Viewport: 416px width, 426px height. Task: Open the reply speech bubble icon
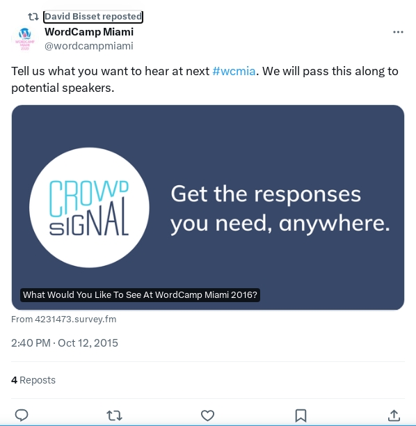click(21, 415)
